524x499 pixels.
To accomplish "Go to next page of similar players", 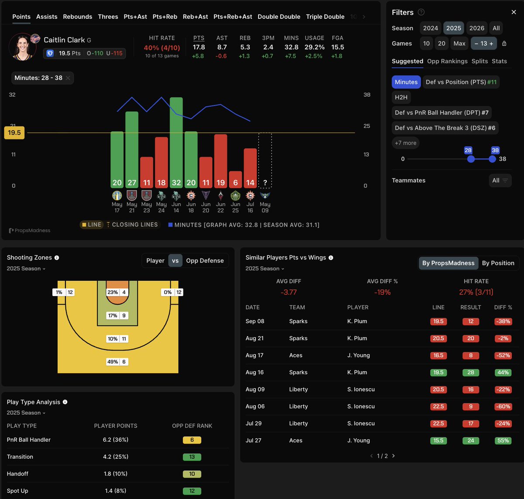I will pyautogui.click(x=393, y=456).
